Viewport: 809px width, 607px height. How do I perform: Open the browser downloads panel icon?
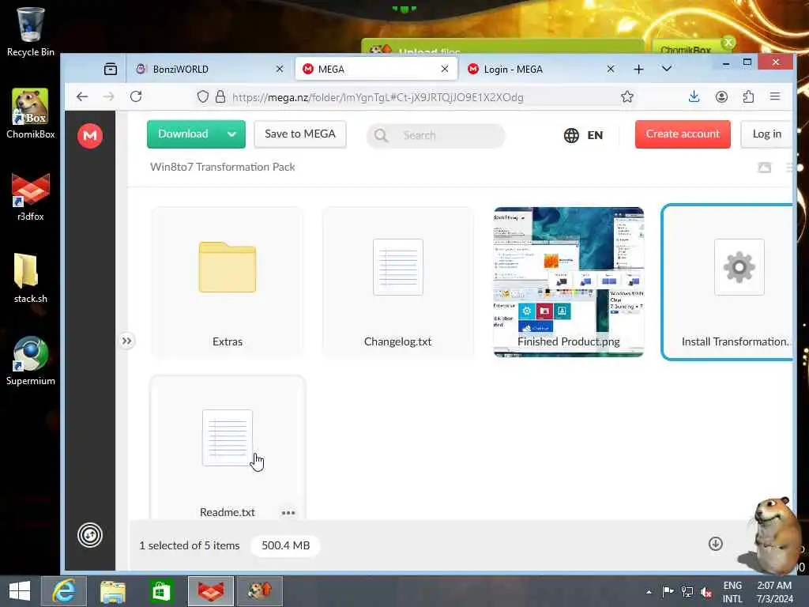point(694,96)
